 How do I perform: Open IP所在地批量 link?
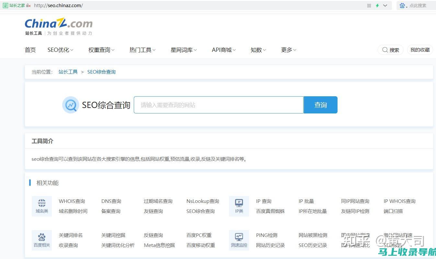tap(313, 211)
